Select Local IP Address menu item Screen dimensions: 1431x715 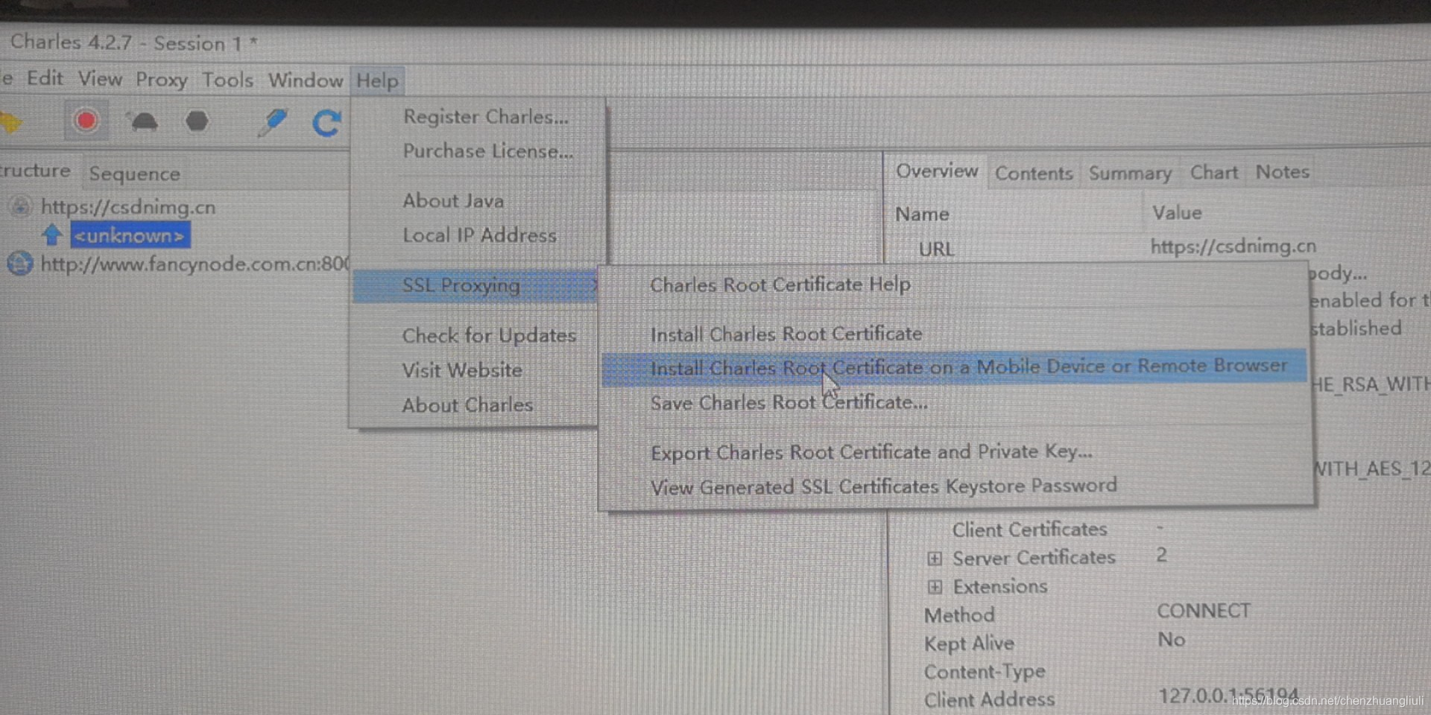479,235
